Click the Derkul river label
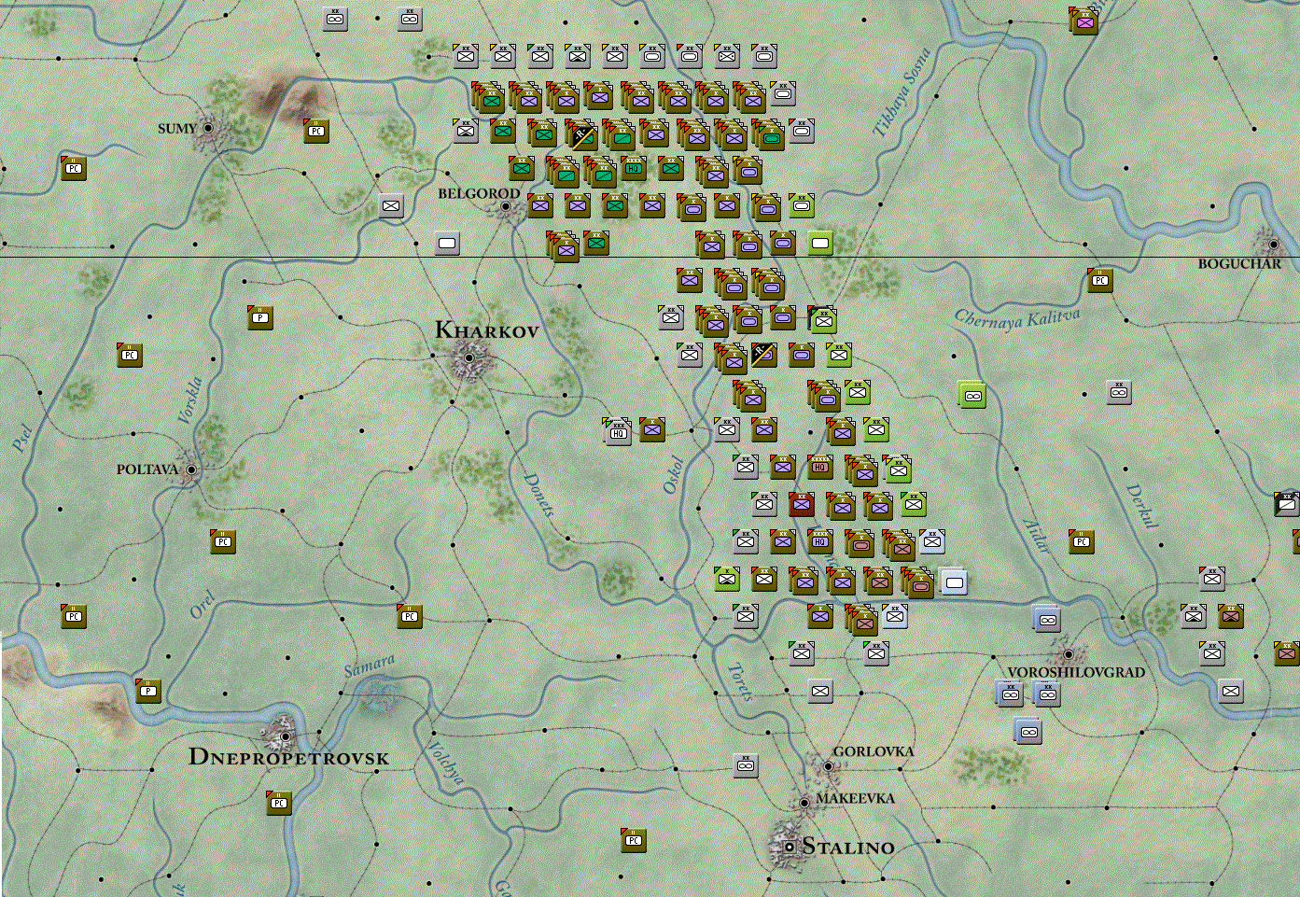This screenshot has height=897, width=1300. coord(1142,507)
